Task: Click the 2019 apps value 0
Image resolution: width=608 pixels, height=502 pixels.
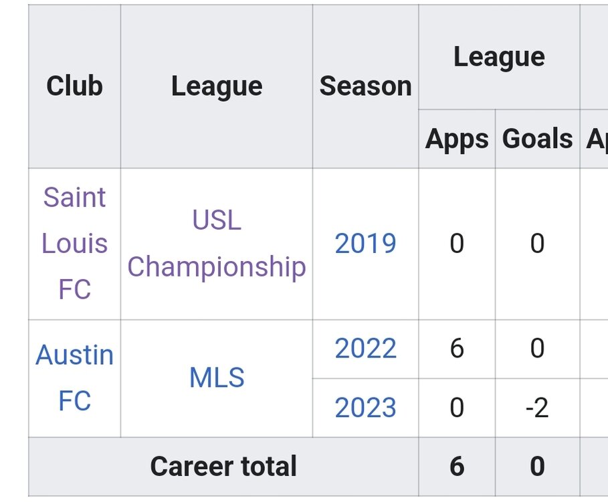Action: click(457, 244)
